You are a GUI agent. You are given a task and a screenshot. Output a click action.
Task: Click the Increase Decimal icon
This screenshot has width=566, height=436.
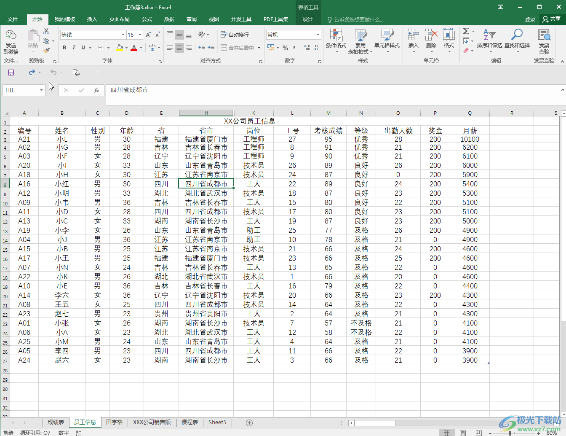(x=307, y=48)
